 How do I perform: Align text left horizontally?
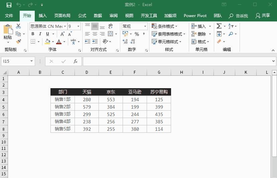coord(88,34)
